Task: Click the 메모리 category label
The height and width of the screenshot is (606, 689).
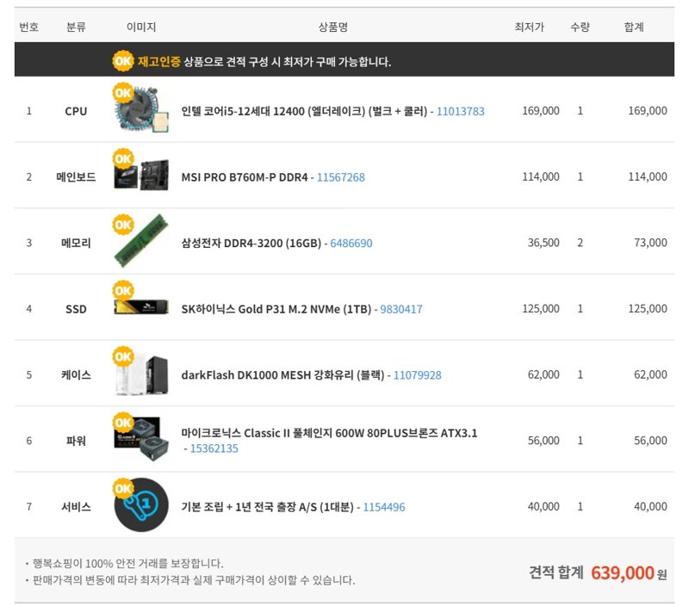Action: click(76, 243)
